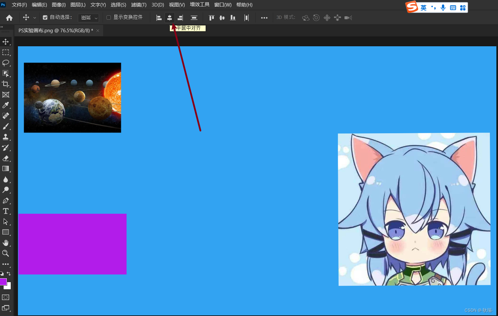Expand the Move tool preset picker arrow
The image size is (498, 316).
(x=35, y=18)
